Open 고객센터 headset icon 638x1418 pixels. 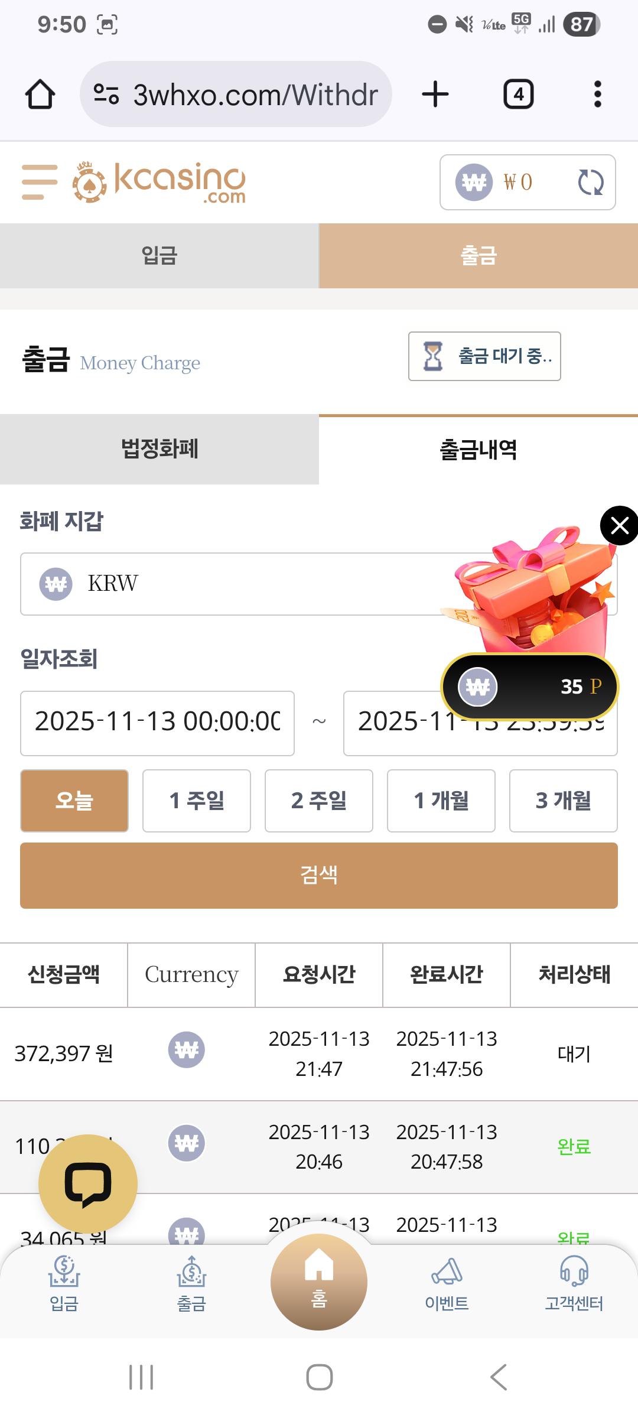click(x=574, y=1270)
